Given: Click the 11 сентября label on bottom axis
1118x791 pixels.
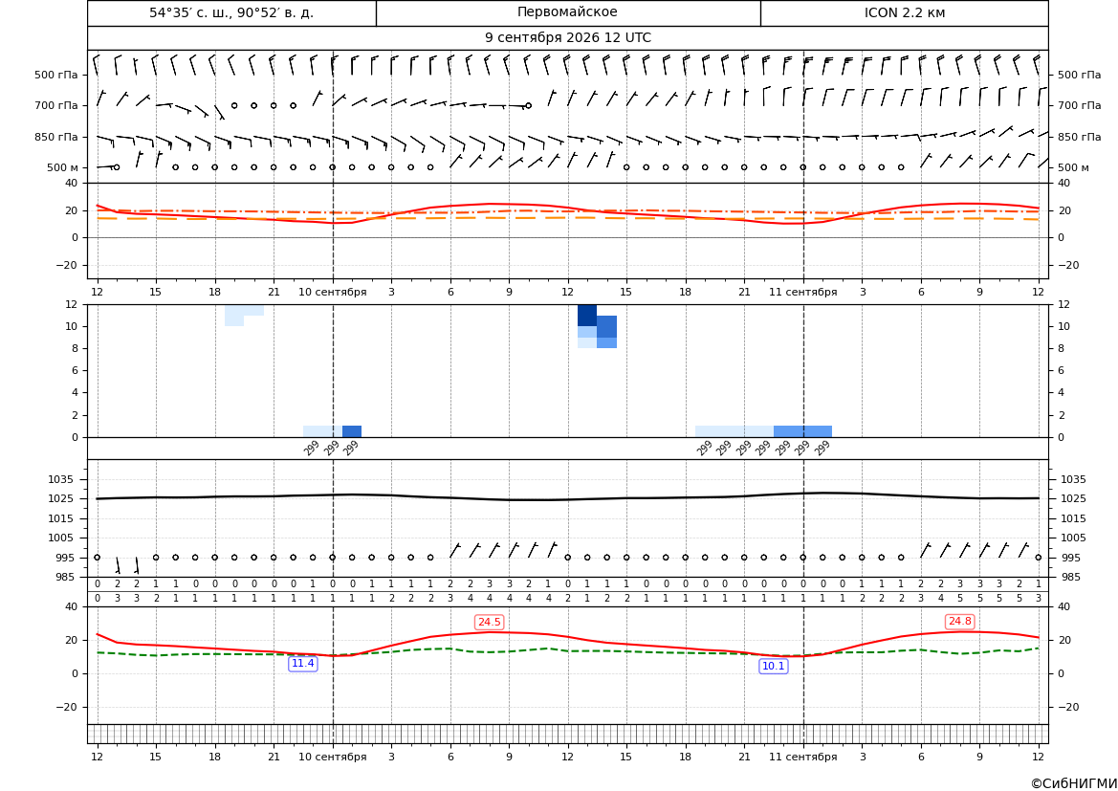Looking at the screenshot, I should coord(802,757).
